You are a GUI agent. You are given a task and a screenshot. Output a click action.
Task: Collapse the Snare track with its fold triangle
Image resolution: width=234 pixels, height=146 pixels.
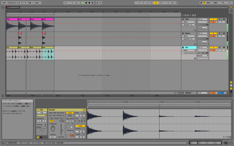coord(183,33)
